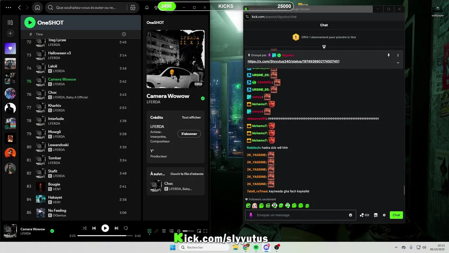Click the Titre column header
Viewport: 449px width, 253px height.
[x=39, y=34]
